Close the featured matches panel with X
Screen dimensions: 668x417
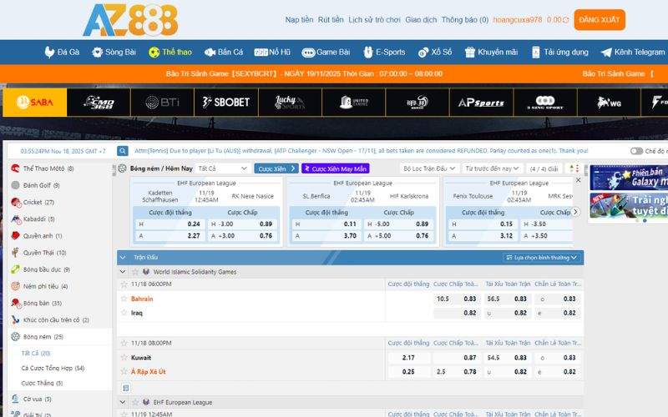pyautogui.click(x=577, y=180)
